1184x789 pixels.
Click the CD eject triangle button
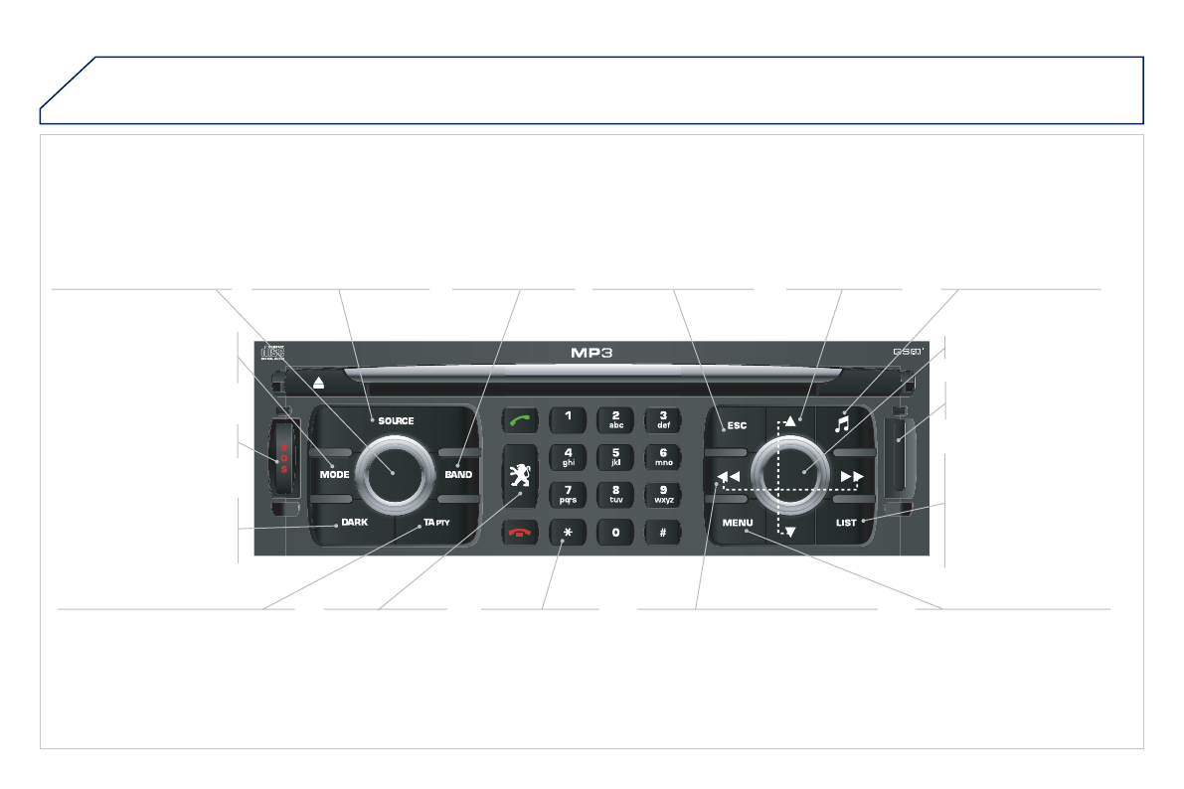click(x=319, y=383)
